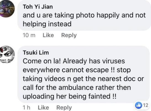This screenshot has height=111, width=151.
Task: Like Tsuki Lim's comment
Action: pos(43,107)
